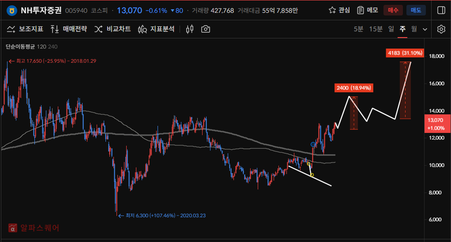Expand more timeframe options chevron
The width and height of the screenshot is (451, 242).
pos(425,29)
